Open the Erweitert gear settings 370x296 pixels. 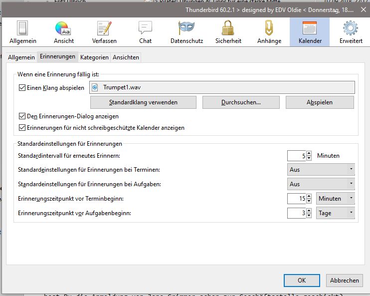pyautogui.click(x=351, y=31)
